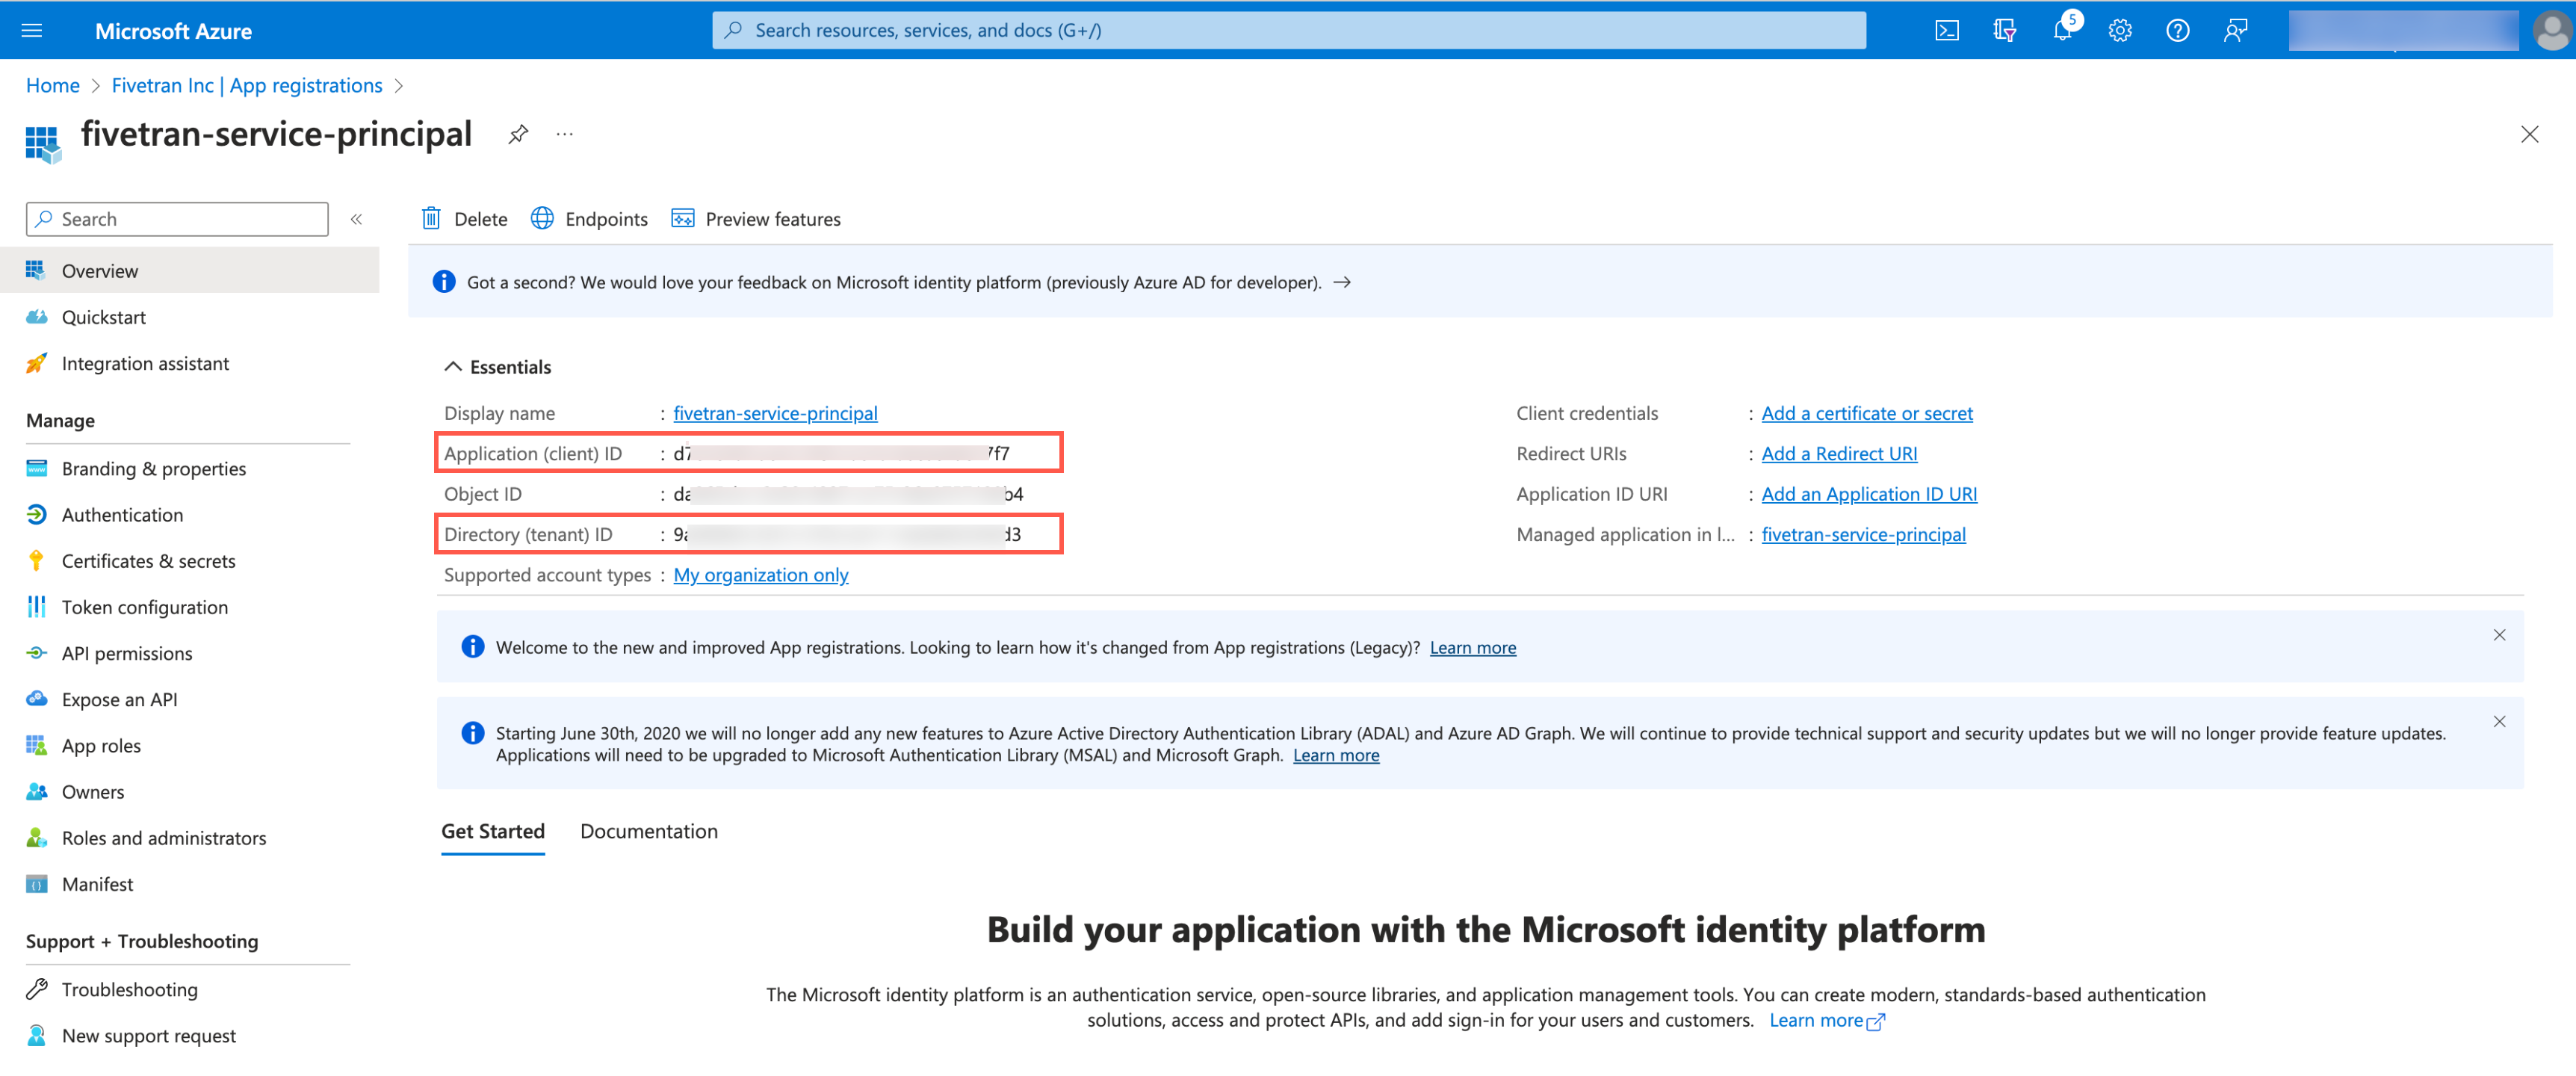Pin fivetran-service-principal to dashboard

pyautogui.click(x=518, y=134)
